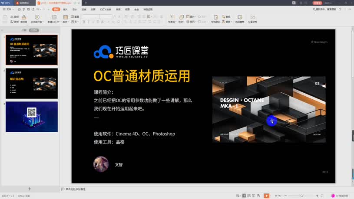Click the Copy icon in ribbon
The image size is (354, 199).
point(12,22)
